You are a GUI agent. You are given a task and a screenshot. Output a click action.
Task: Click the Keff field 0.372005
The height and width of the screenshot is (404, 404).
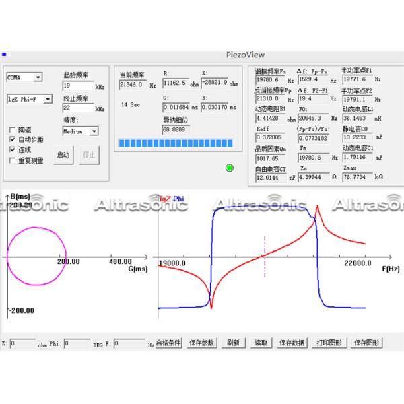click(270, 137)
